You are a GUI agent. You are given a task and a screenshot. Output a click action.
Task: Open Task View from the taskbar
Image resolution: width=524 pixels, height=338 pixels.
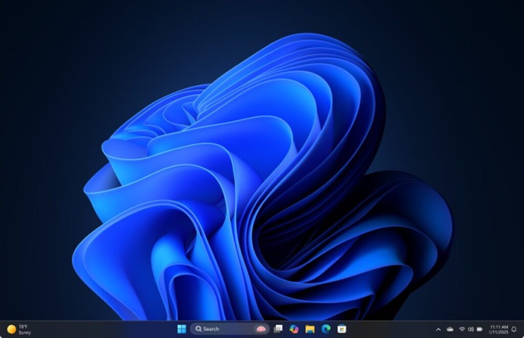[x=278, y=329]
